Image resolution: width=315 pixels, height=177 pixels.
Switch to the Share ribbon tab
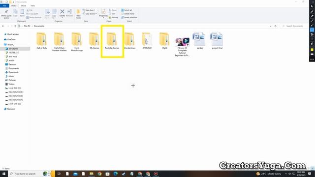click(x=23, y=6)
